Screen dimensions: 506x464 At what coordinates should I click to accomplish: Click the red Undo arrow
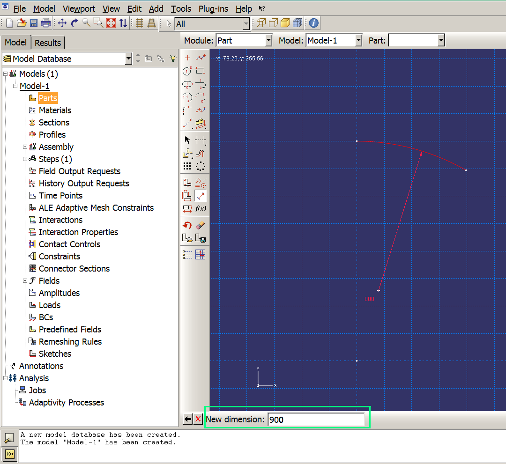click(x=187, y=225)
